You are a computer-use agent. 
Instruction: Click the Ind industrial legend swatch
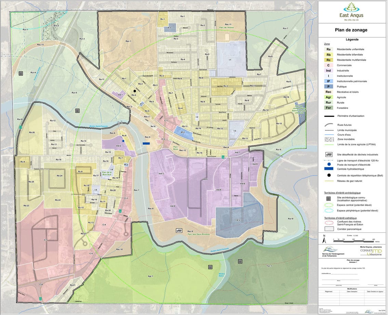coord(328,71)
